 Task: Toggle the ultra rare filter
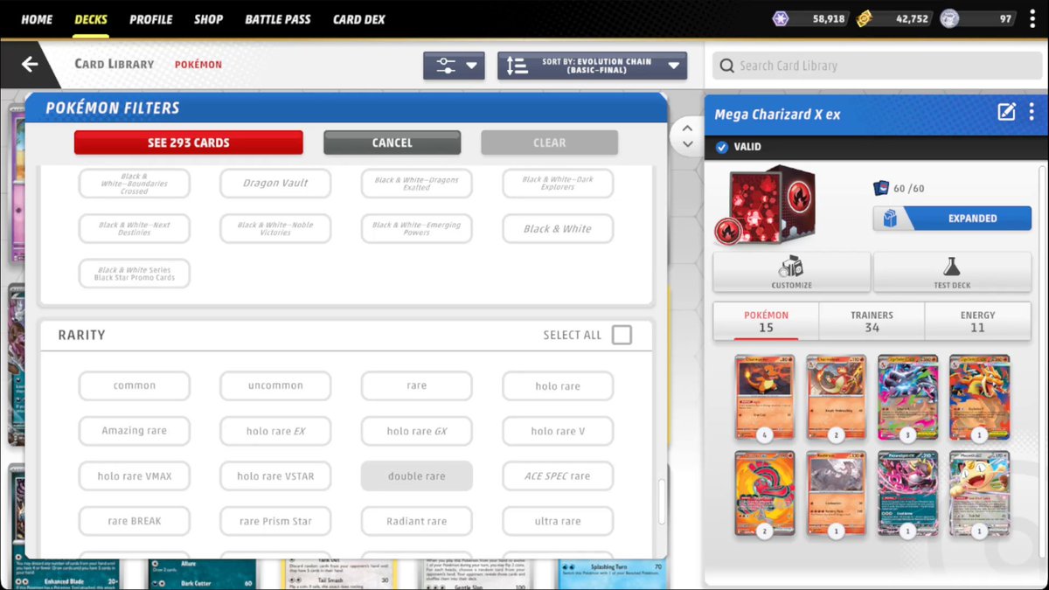[558, 521]
